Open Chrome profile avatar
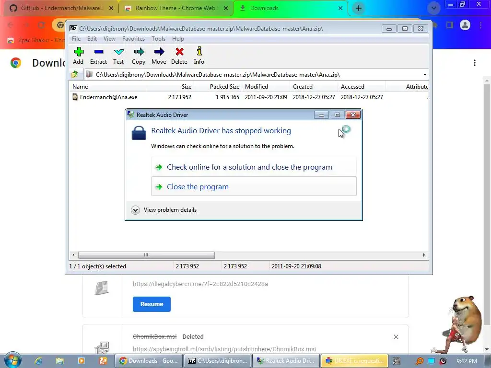 (x=465, y=25)
